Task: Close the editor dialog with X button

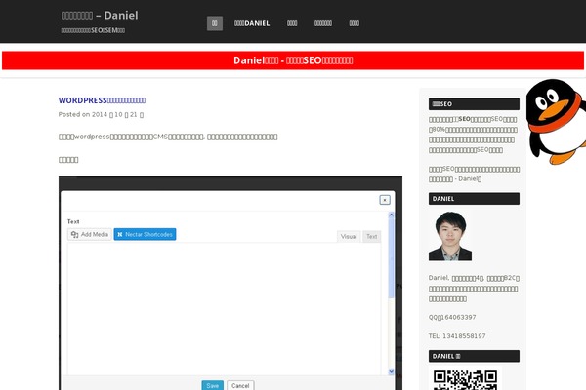Action: point(385,200)
